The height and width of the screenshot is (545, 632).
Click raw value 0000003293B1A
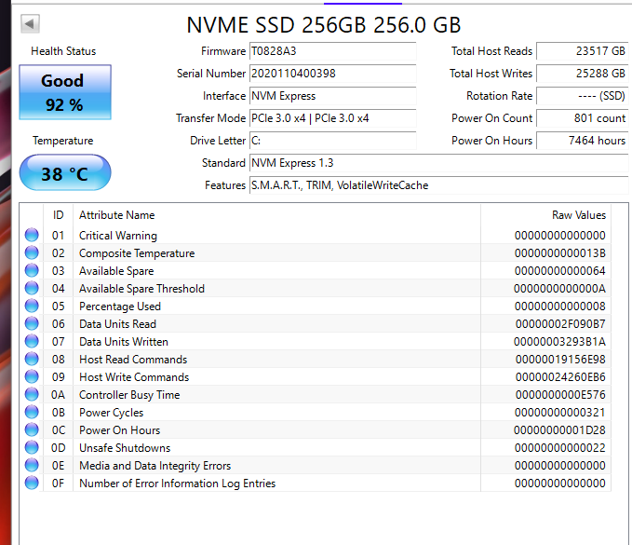(559, 342)
